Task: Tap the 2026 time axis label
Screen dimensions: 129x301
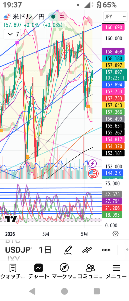Action: [10, 234]
